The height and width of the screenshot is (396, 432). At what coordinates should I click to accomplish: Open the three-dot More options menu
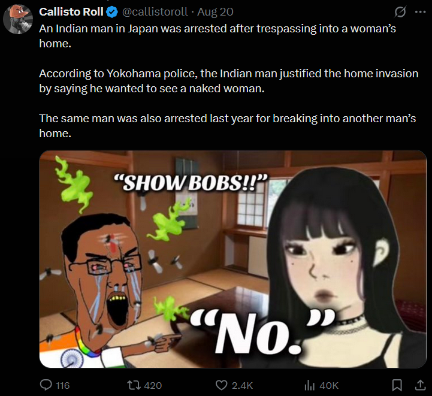[x=420, y=12]
